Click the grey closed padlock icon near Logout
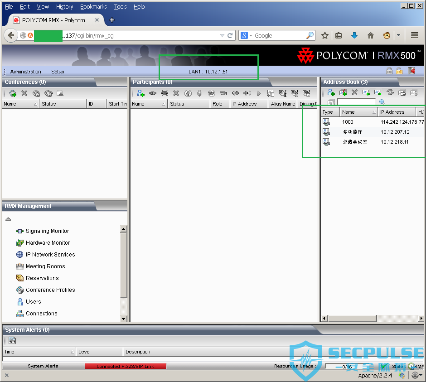 tap(389, 71)
